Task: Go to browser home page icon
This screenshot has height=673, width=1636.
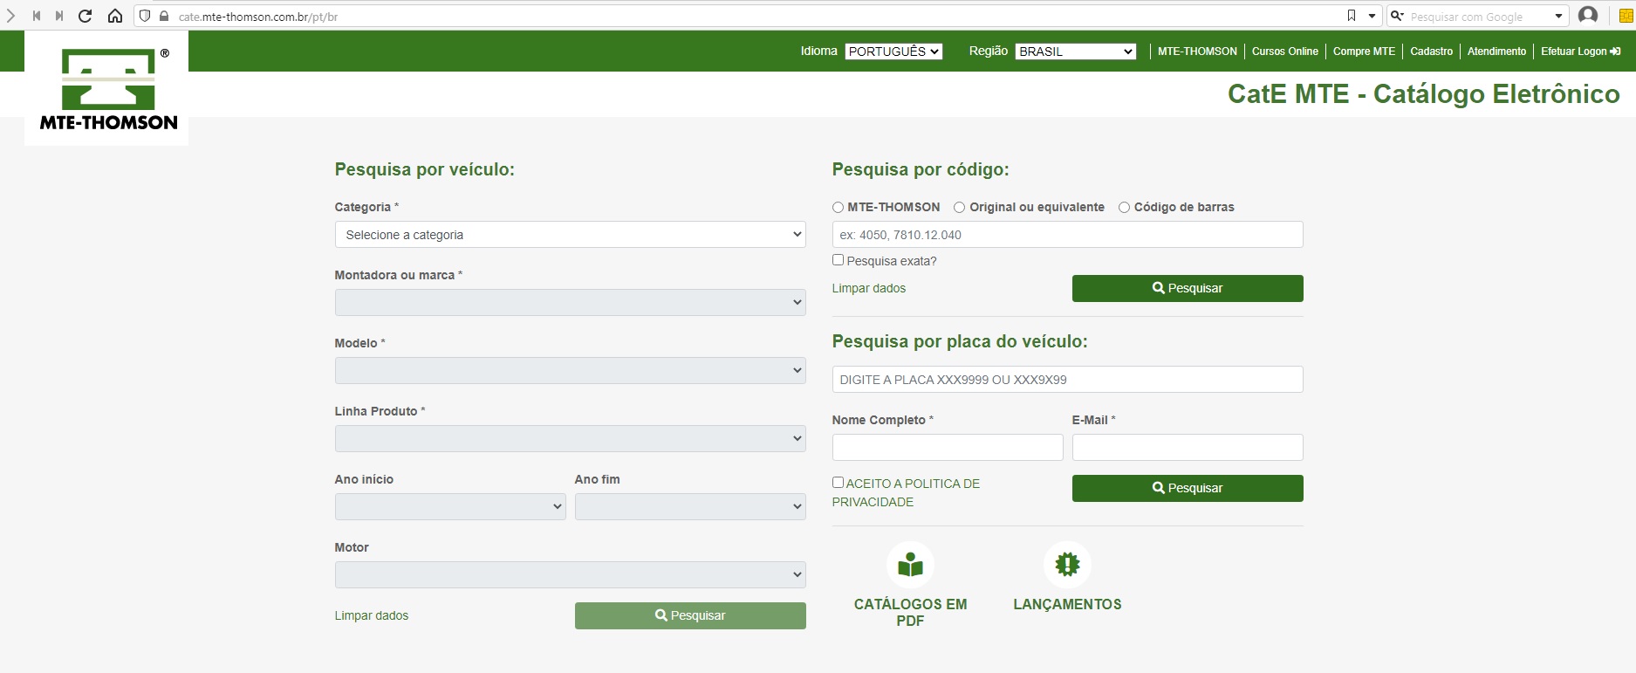Action: 114,16
